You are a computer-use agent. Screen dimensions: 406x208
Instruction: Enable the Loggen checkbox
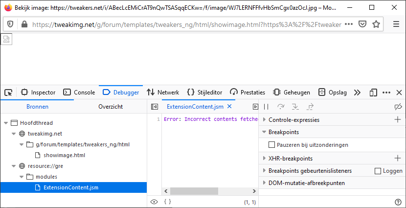pyautogui.click(x=378, y=171)
